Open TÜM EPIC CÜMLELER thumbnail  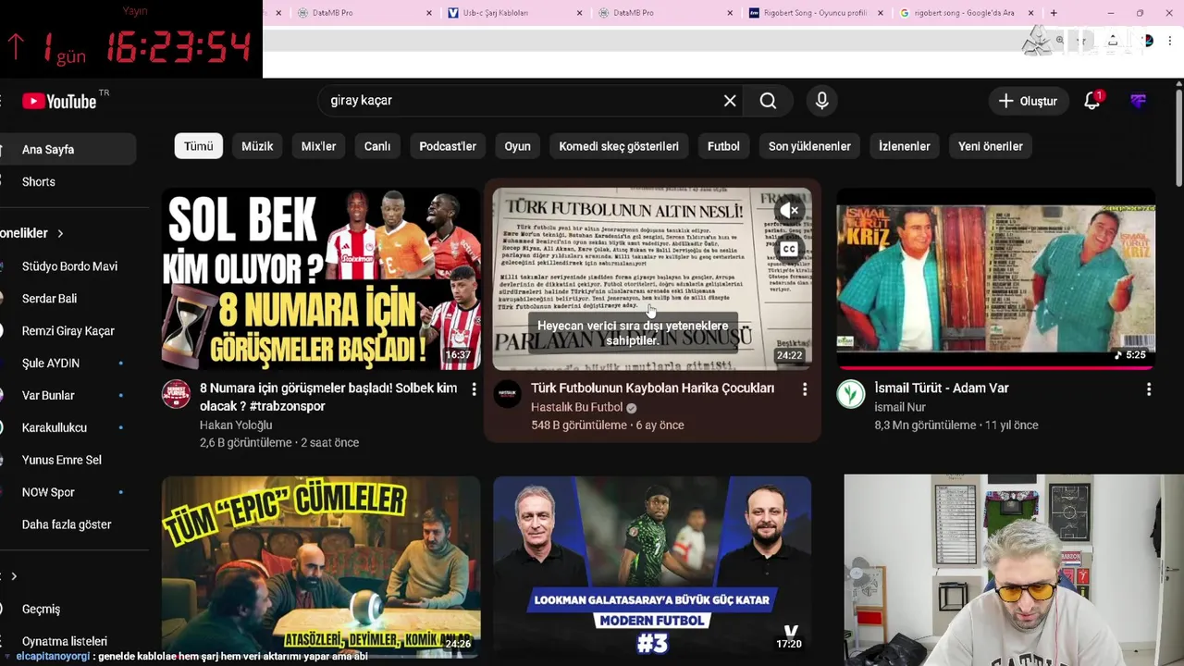point(321,566)
